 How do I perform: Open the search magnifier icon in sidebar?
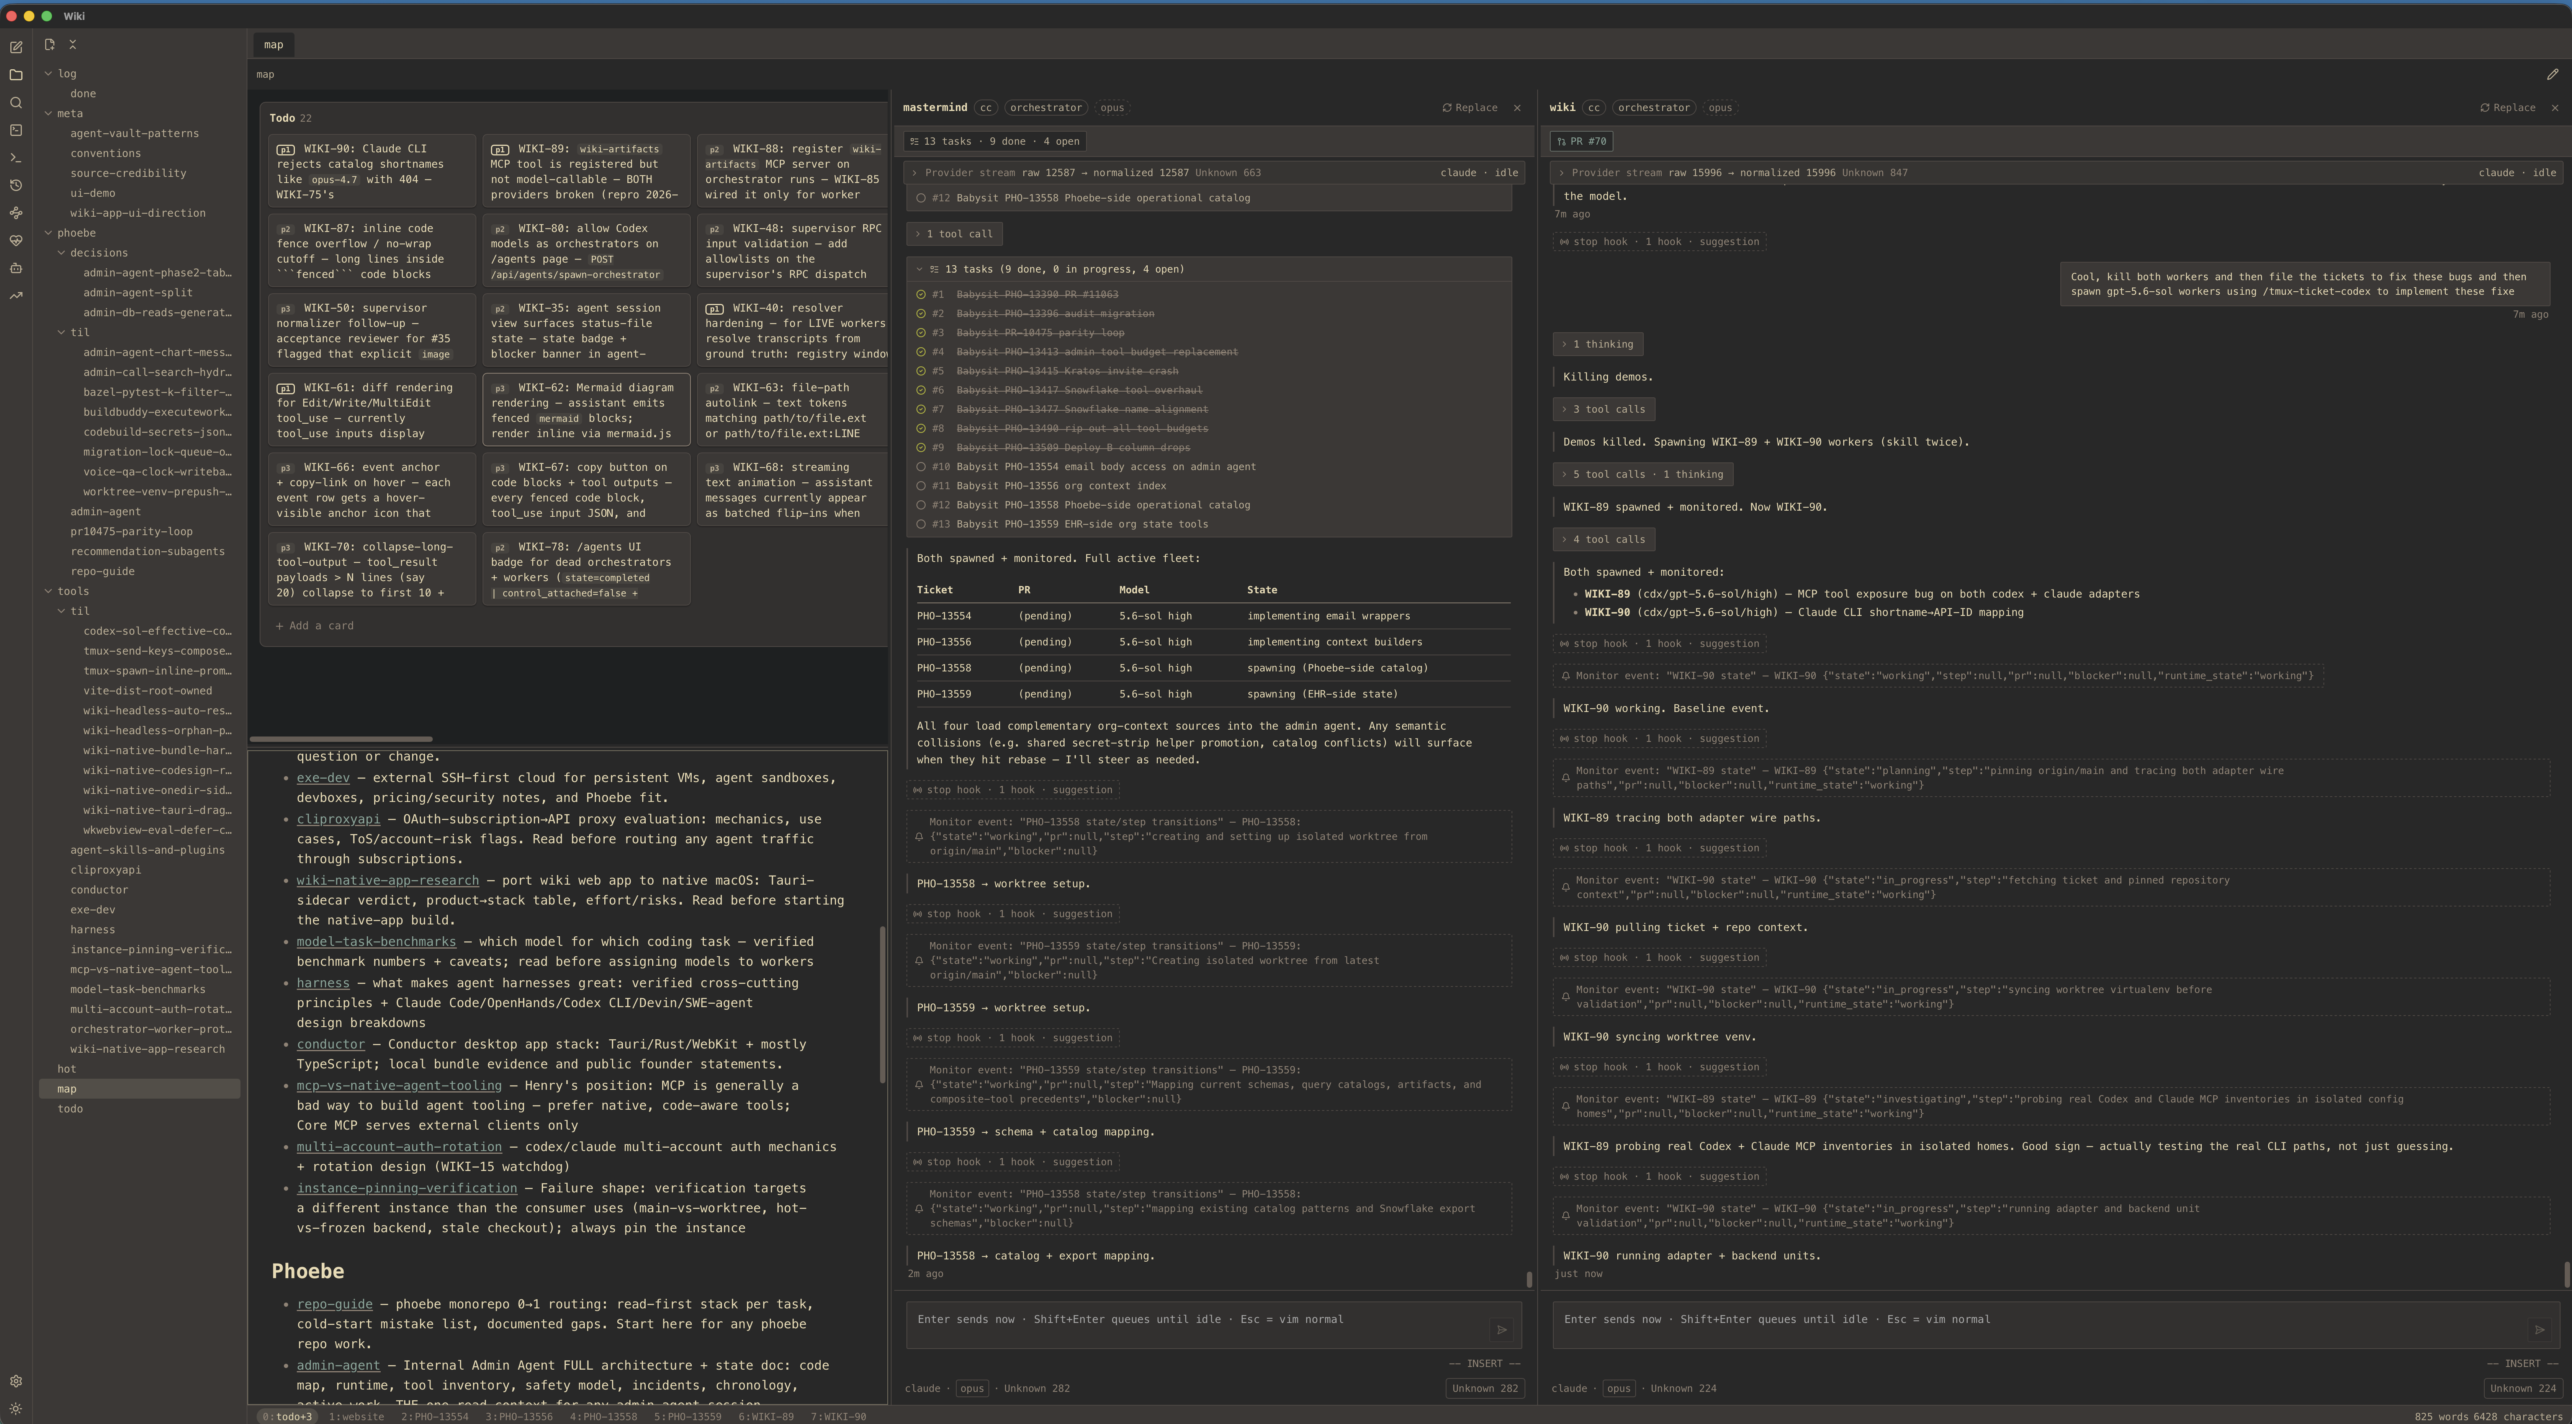pyautogui.click(x=16, y=103)
